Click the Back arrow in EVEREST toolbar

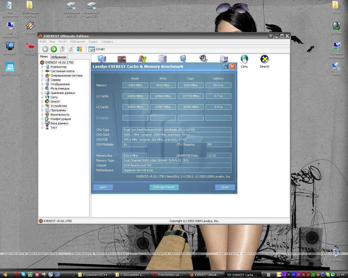click(x=45, y=49)
